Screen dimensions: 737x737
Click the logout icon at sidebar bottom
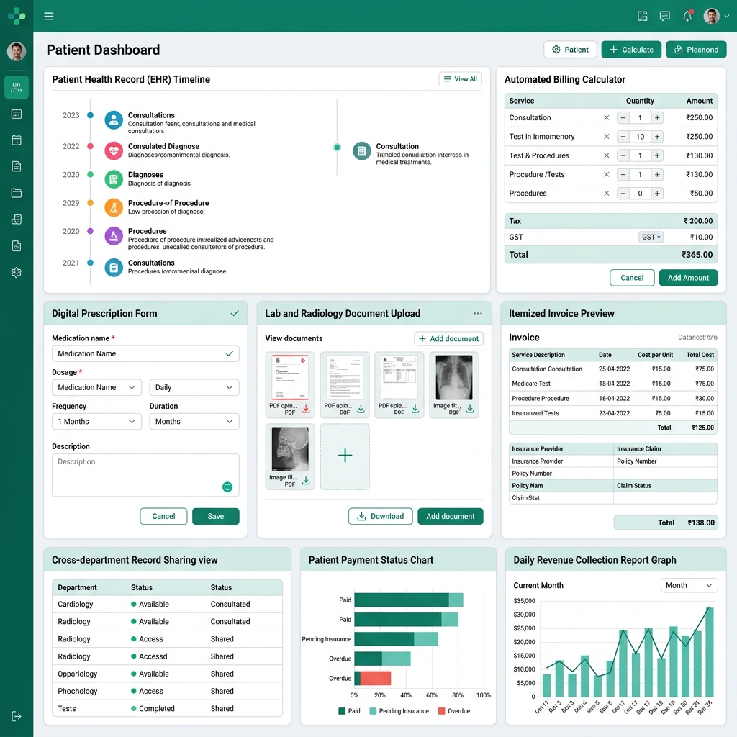[x=17, y=716]
